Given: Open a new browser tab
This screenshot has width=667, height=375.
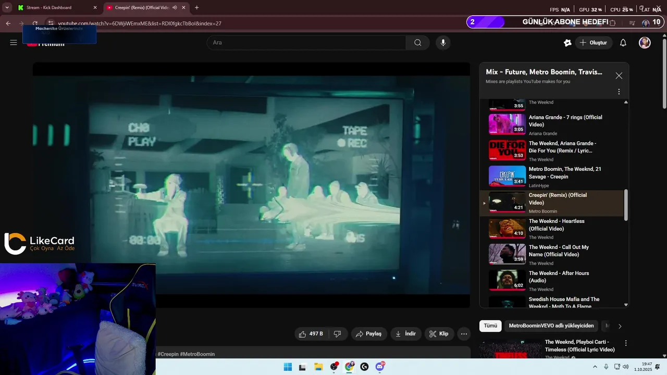Looking at the screenshot, I should tap(196, 8).
